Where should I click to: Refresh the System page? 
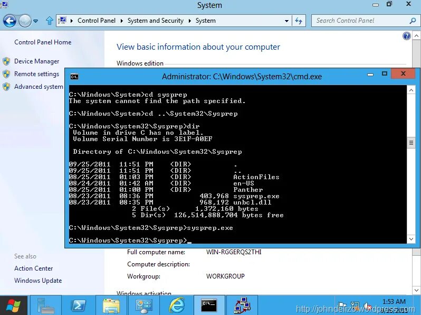299,21
